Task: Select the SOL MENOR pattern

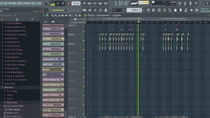Action: (x=53, y=39)
